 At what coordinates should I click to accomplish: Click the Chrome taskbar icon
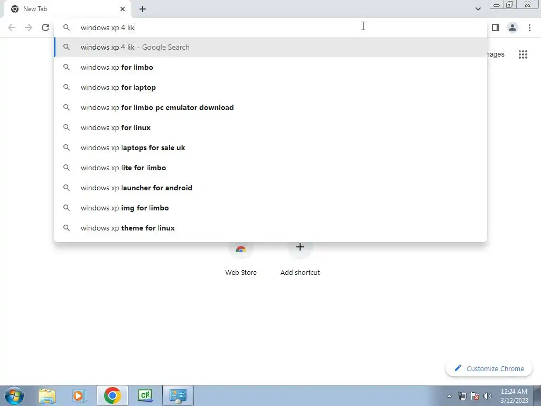coord(112,395)
